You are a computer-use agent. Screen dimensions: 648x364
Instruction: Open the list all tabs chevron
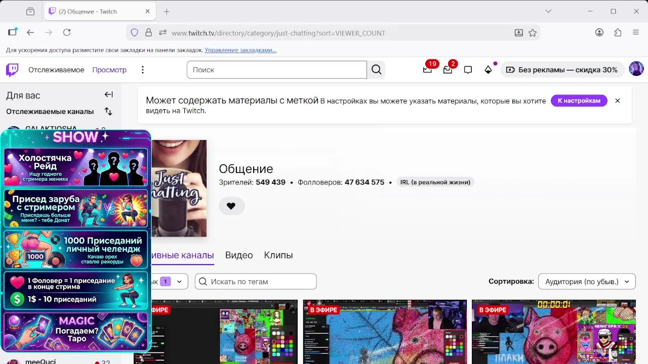[548, 11]
